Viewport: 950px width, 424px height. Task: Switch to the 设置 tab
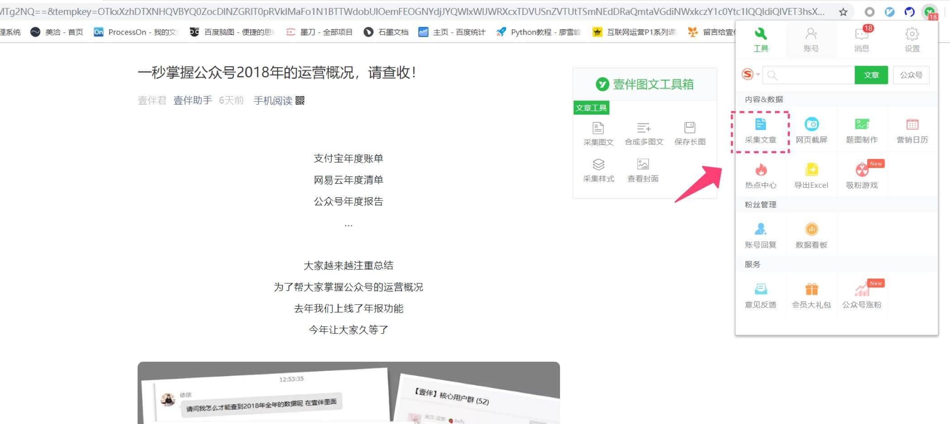(x=912, y=40)
